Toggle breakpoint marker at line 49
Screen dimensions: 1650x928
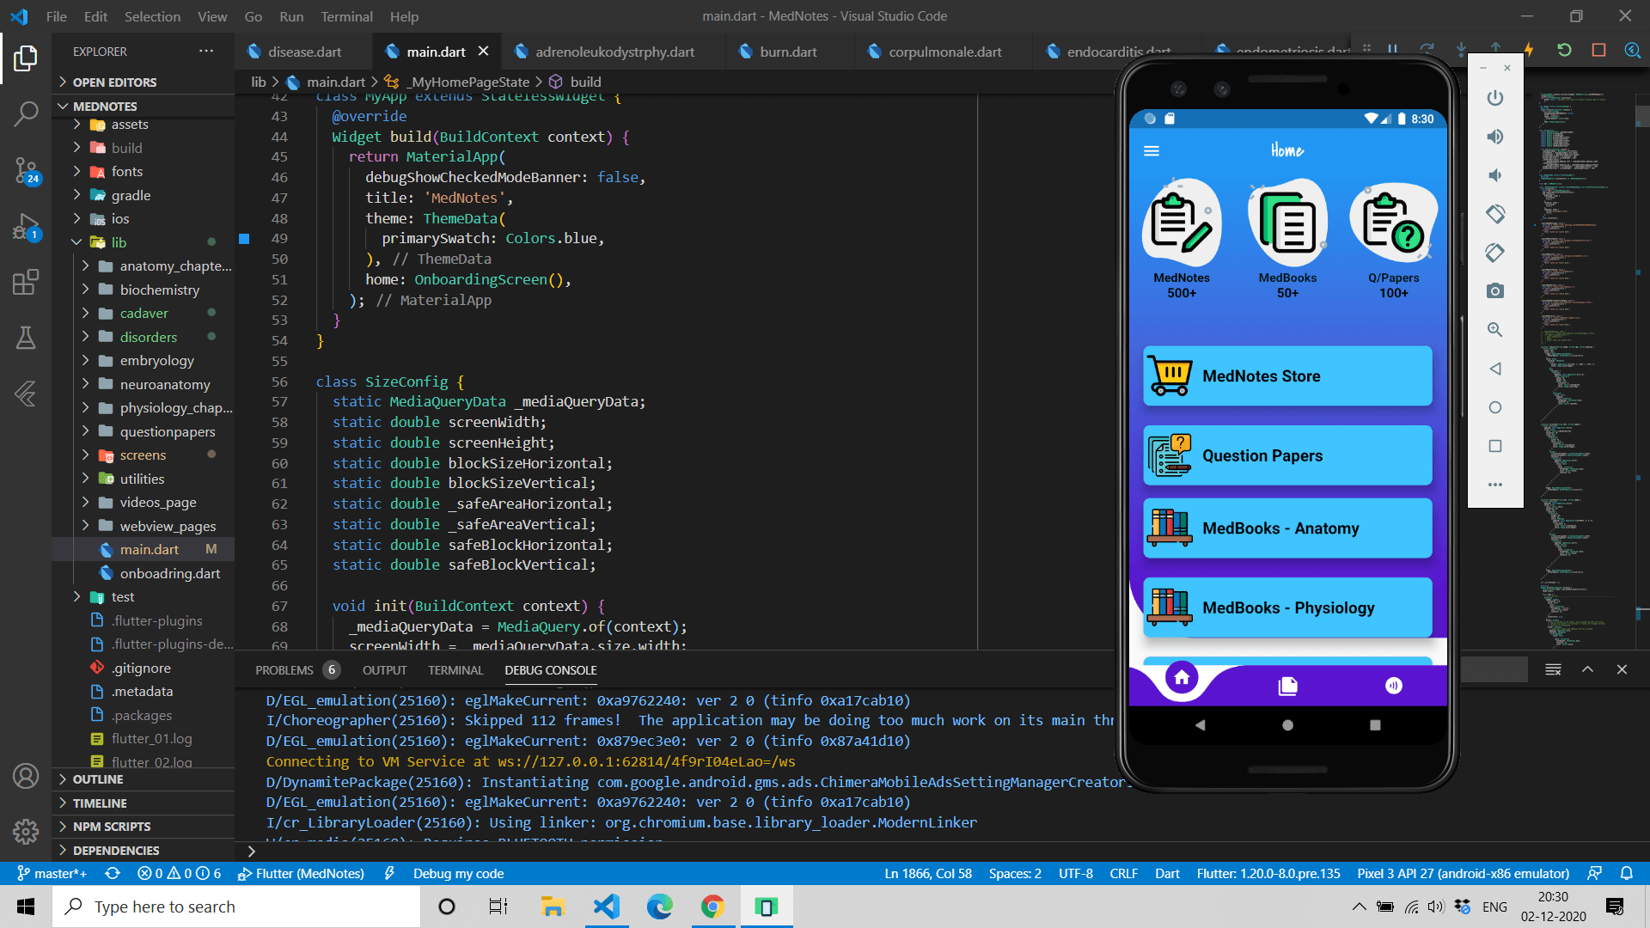[x=244, y=239]
